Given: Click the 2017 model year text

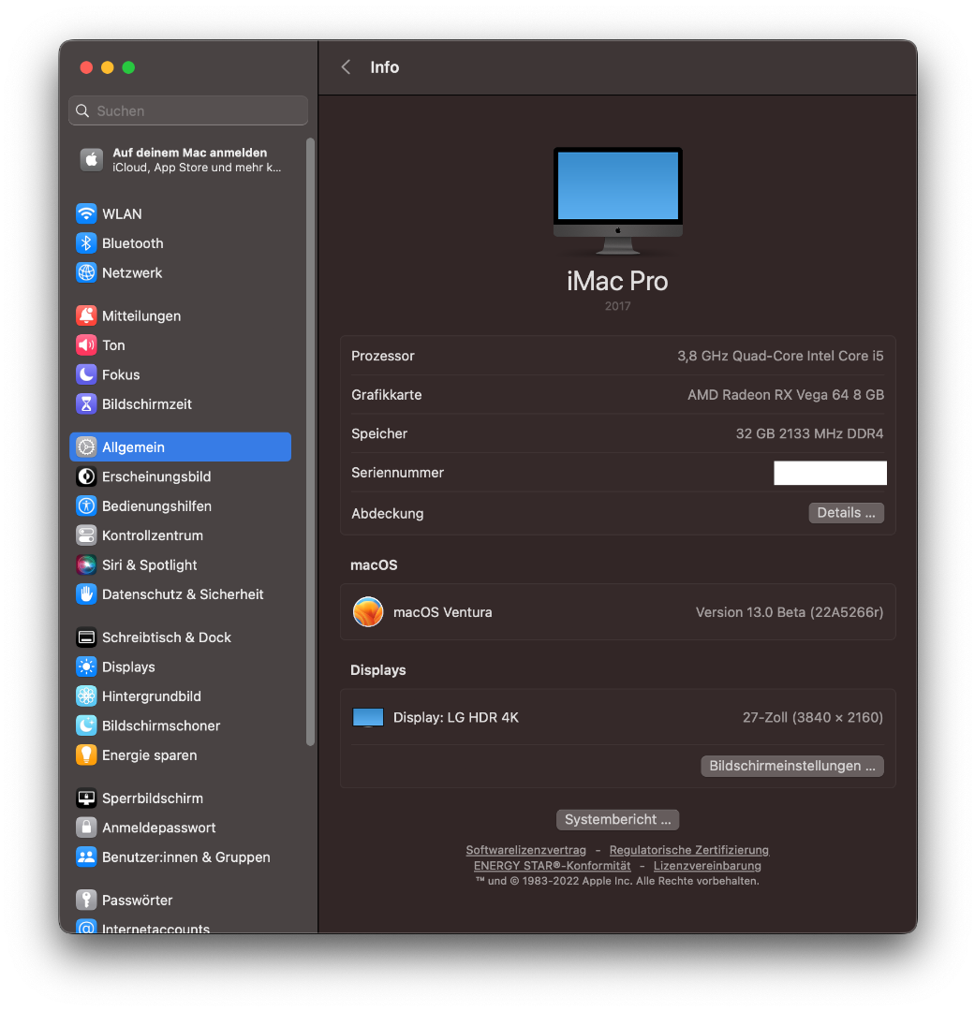Looking at the screenshot, I should [x=617, y=306].
